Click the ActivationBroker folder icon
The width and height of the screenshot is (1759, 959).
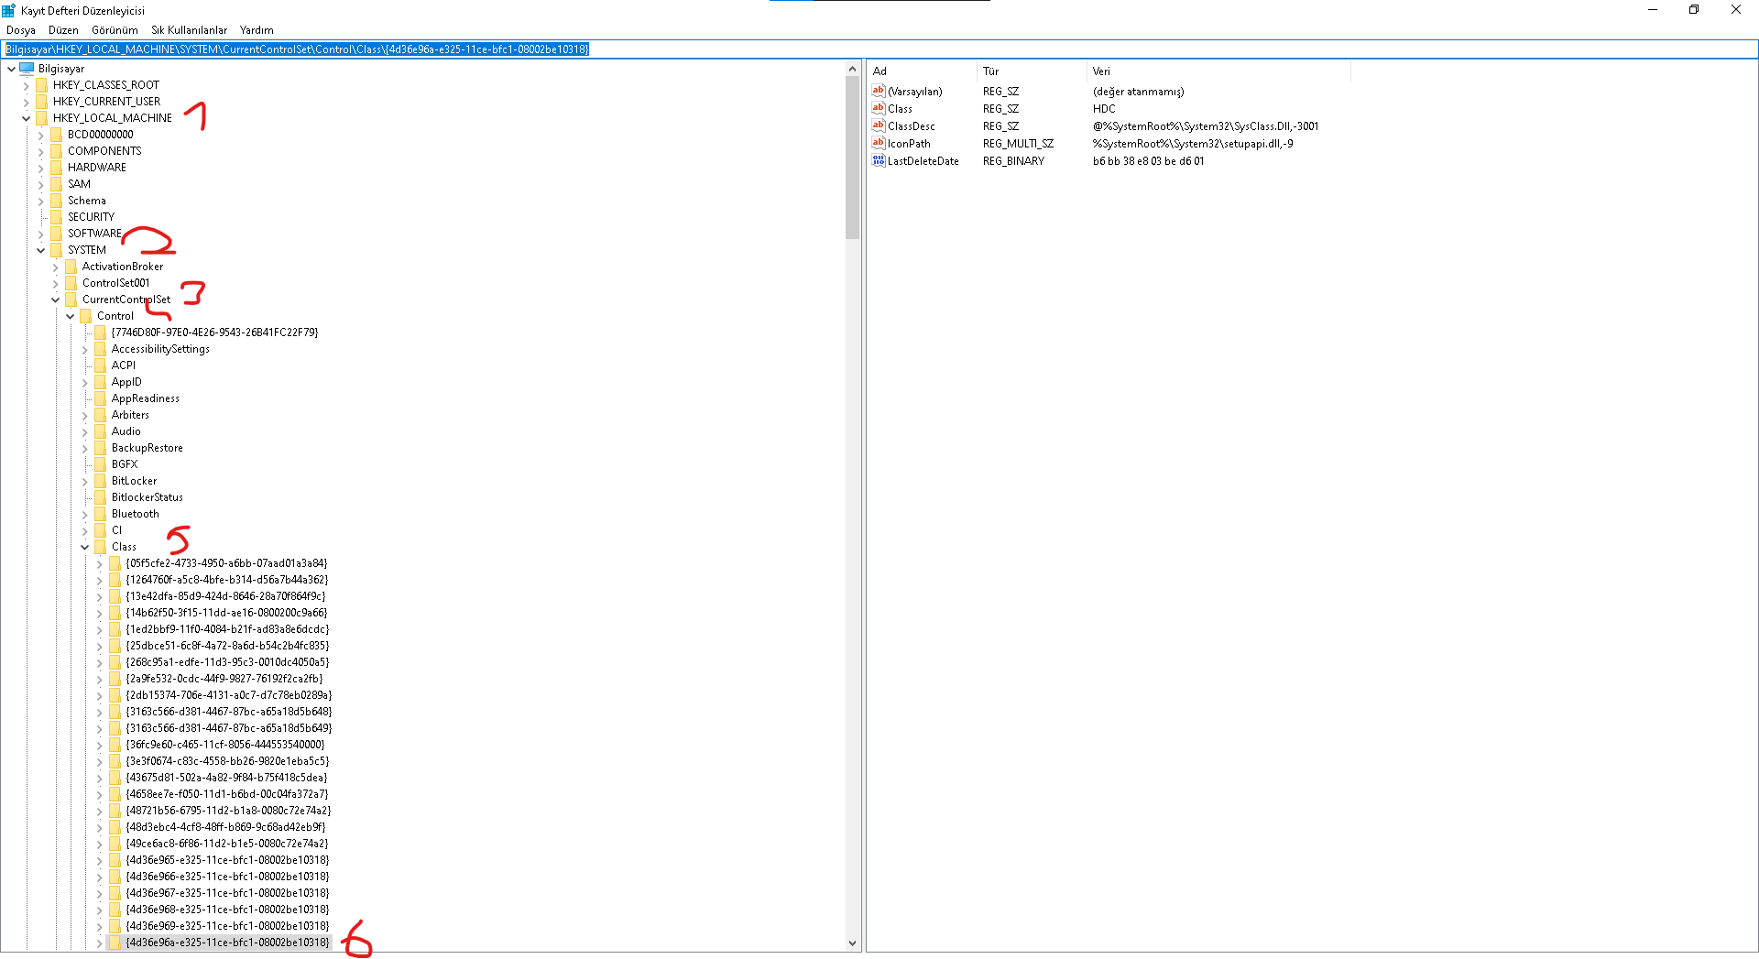71,267
